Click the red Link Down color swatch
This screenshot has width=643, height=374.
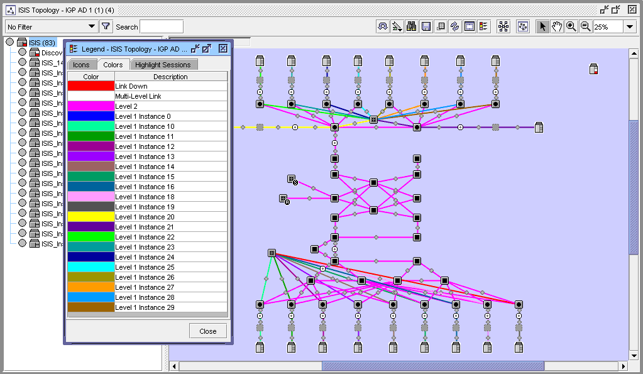coord(91,86)
